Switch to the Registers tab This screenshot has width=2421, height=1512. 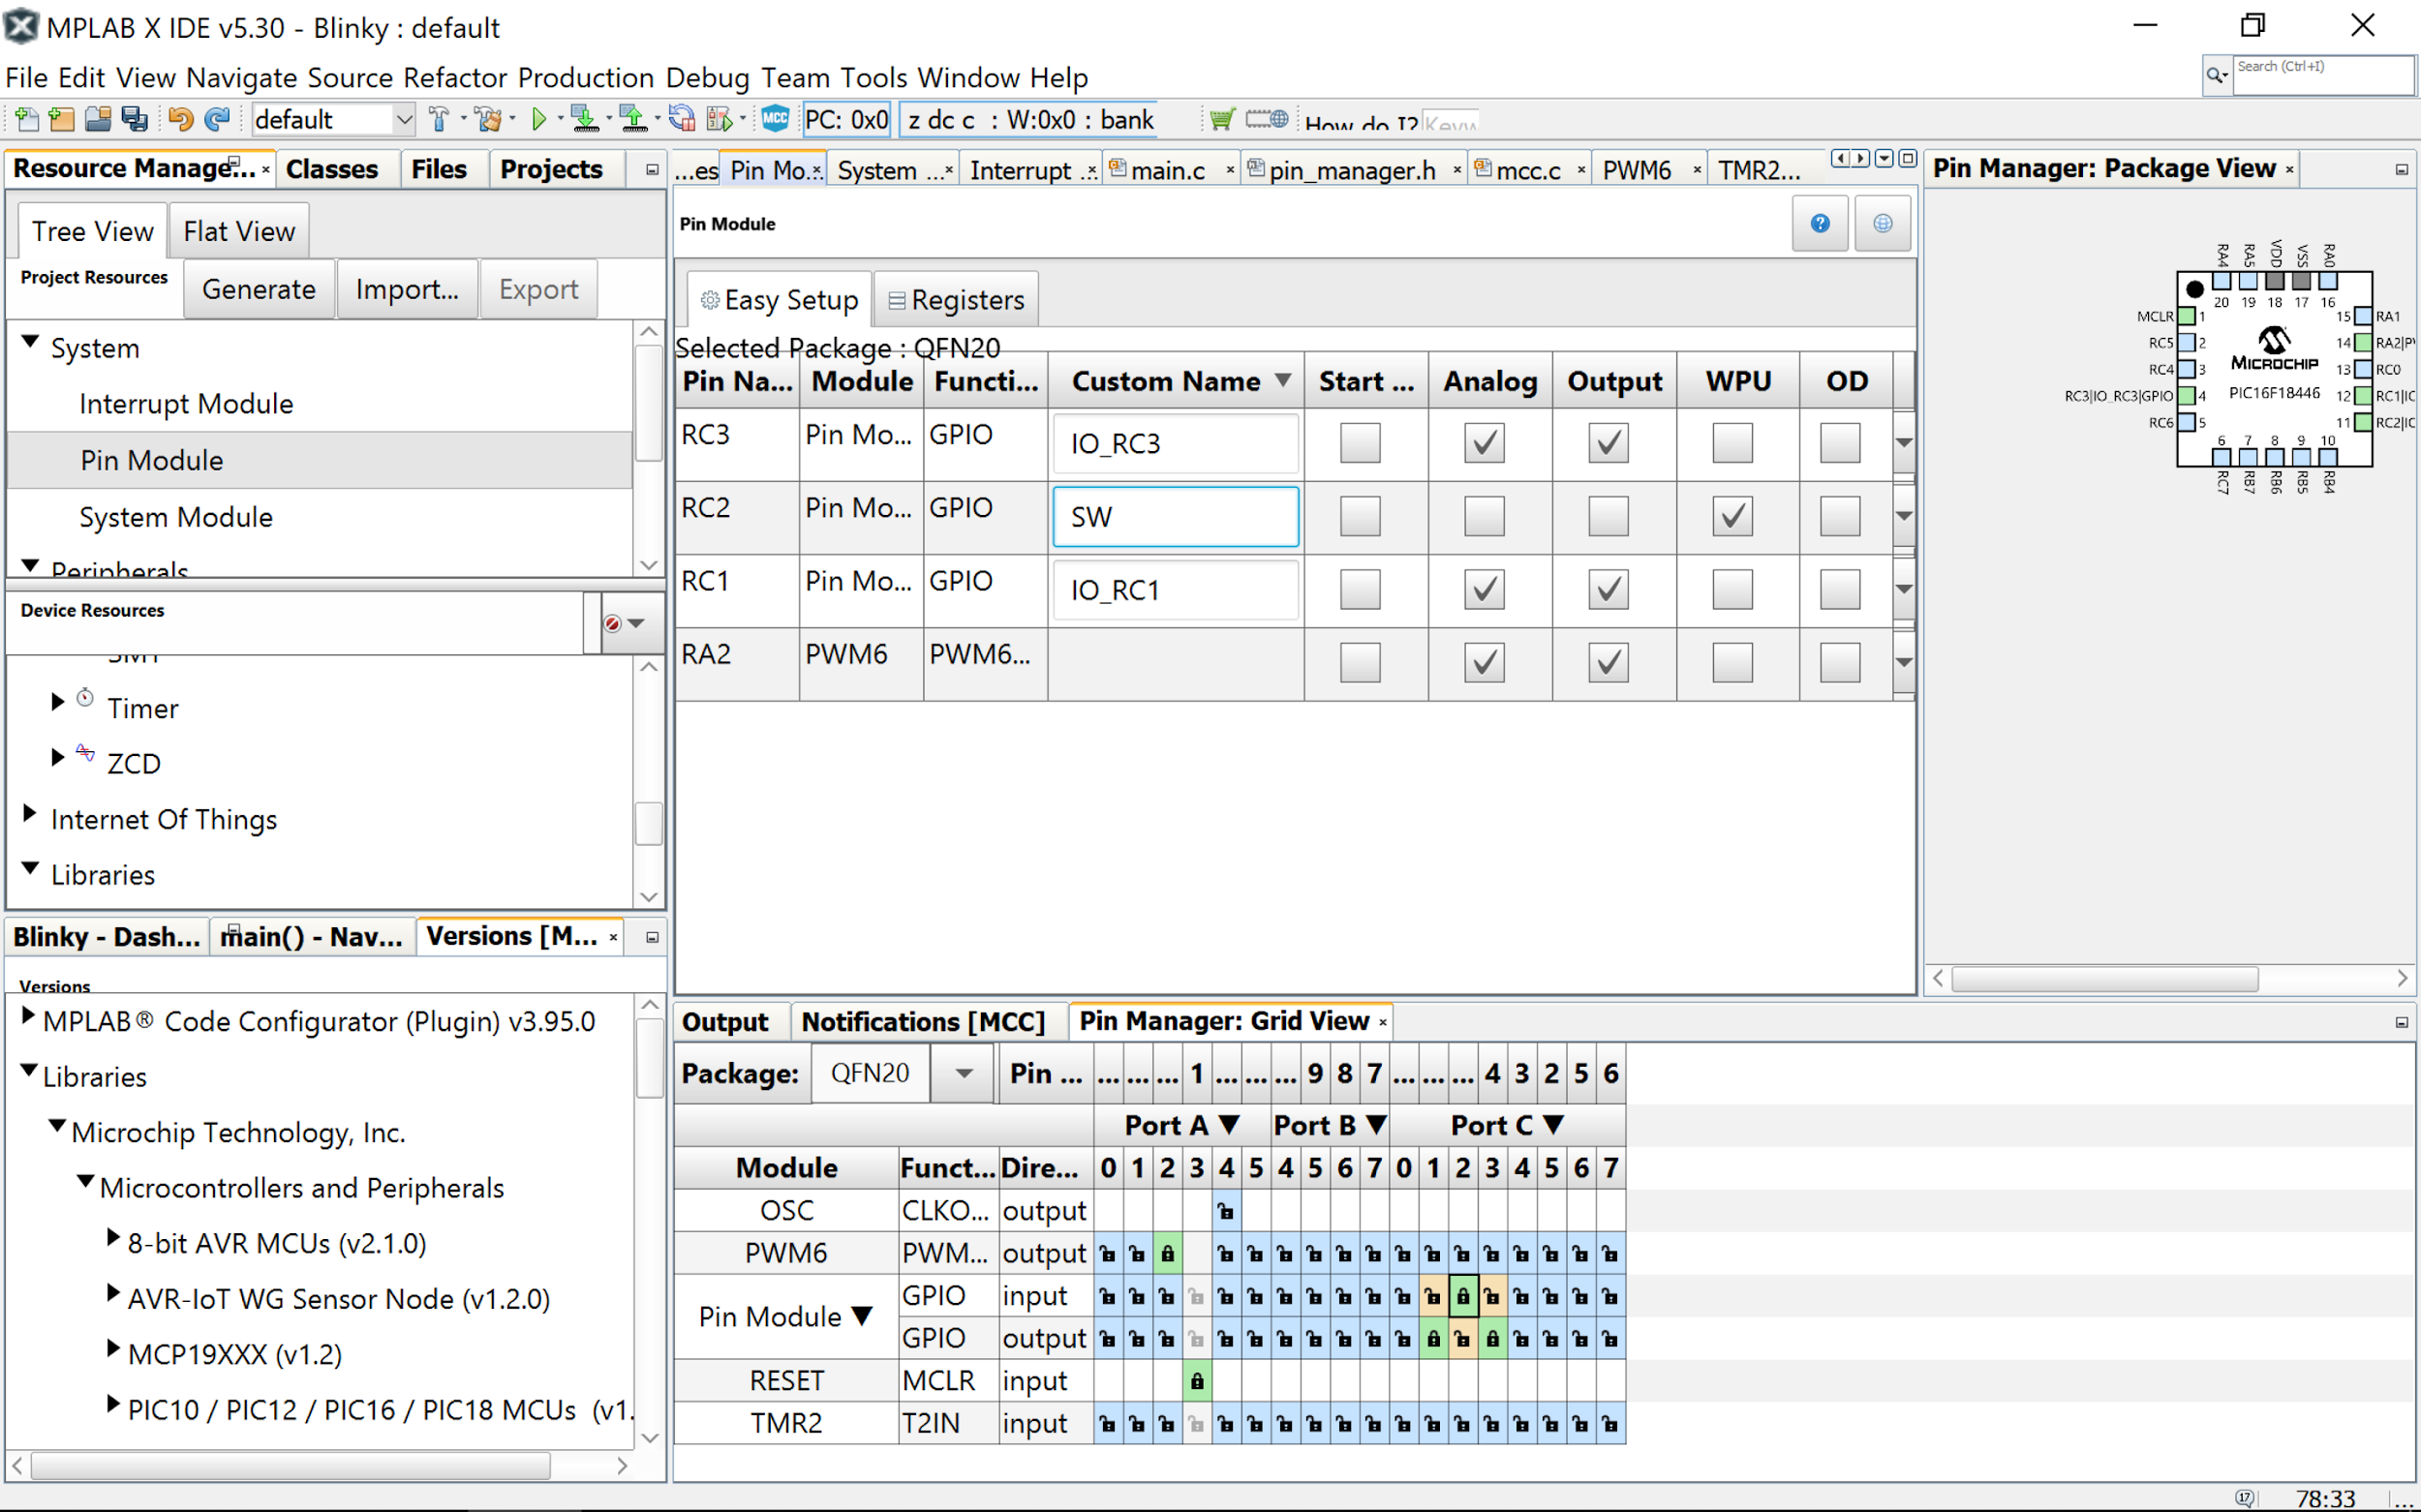[x=957, y=300]
